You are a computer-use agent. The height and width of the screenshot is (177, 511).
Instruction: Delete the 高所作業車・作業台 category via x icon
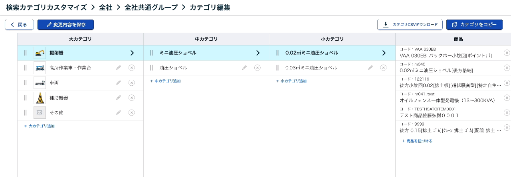click(x=131, y=68)
